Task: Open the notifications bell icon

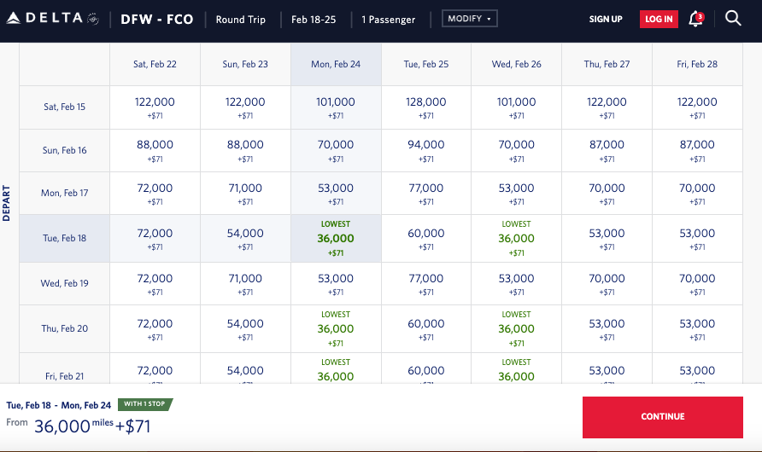Action: (x=696, y=19)
